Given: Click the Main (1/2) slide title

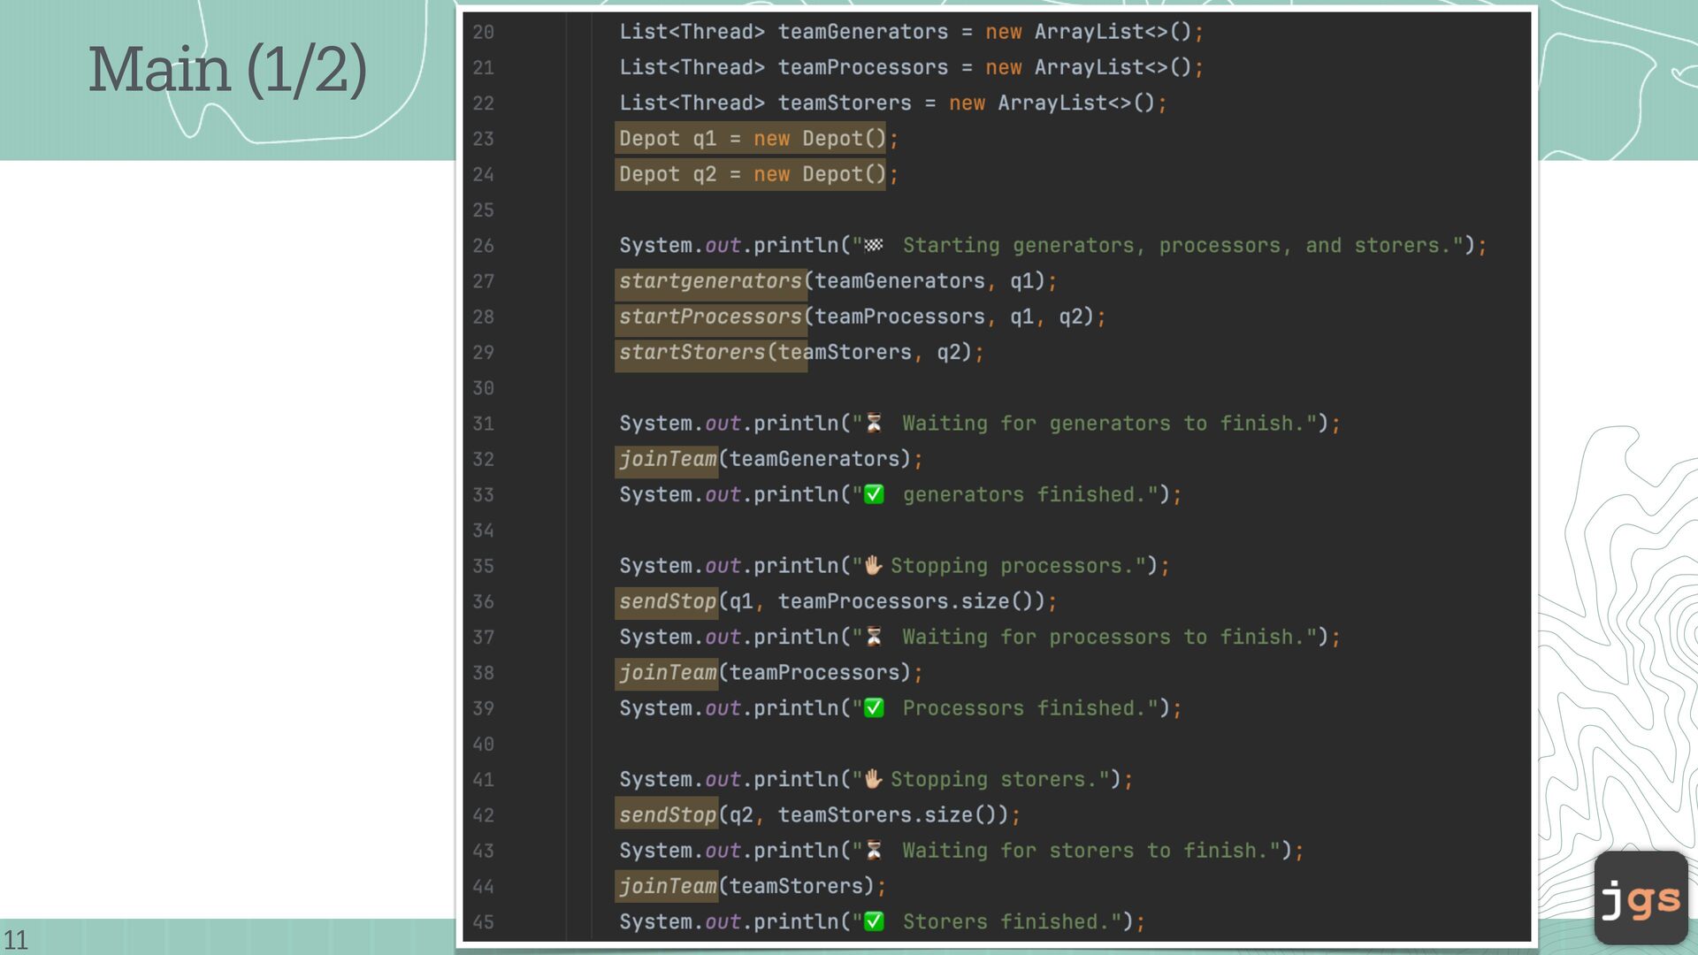Looking at the screenshot, I should click(227, 70).
